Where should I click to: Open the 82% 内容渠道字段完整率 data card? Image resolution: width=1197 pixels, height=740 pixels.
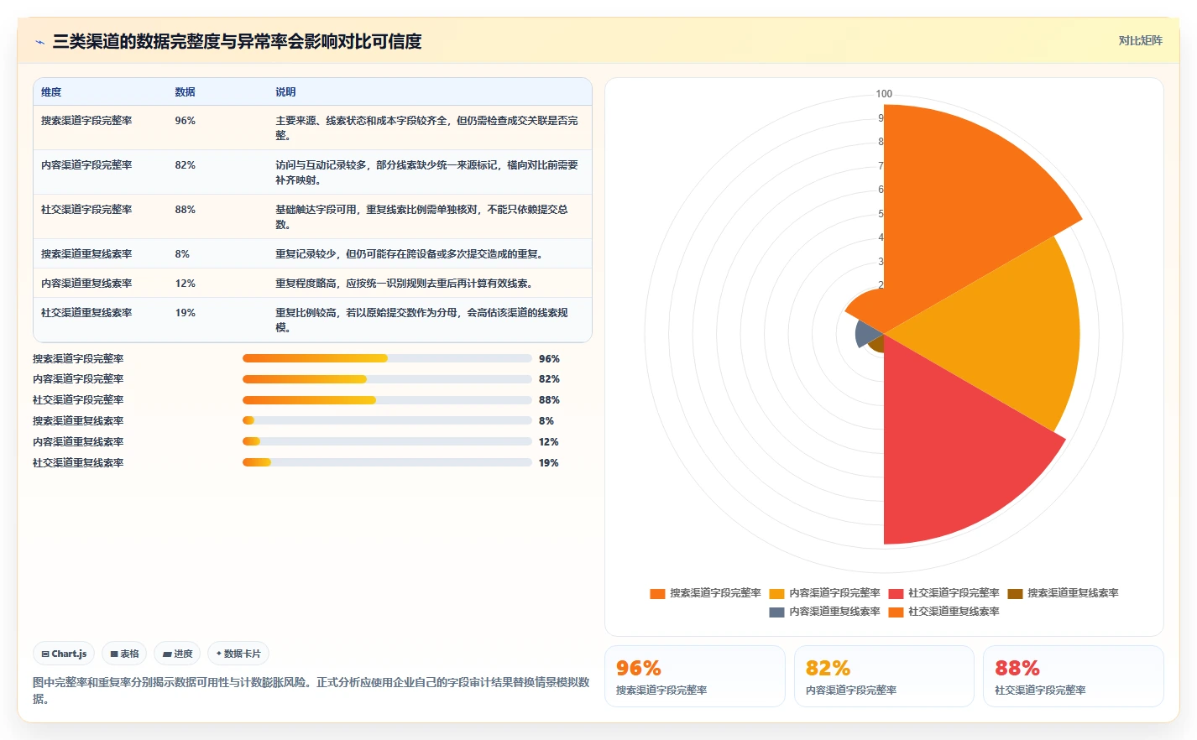click(884, 676)
